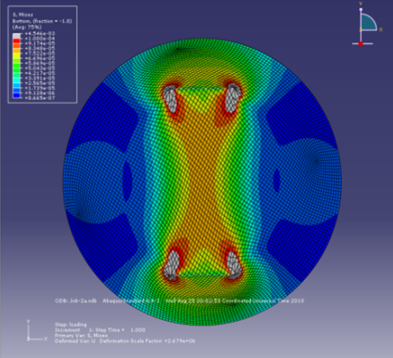Click the Step: loading state block text

tap(71, 325)
